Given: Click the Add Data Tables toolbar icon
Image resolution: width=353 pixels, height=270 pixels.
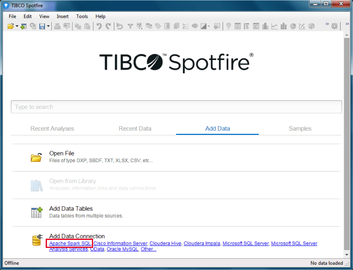Looking at the screenshot, I should (24, 26).
